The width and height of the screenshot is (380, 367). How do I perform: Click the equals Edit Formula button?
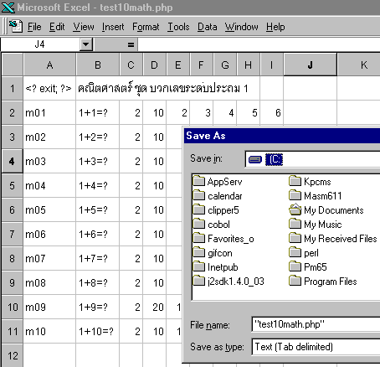coord(131,44)
